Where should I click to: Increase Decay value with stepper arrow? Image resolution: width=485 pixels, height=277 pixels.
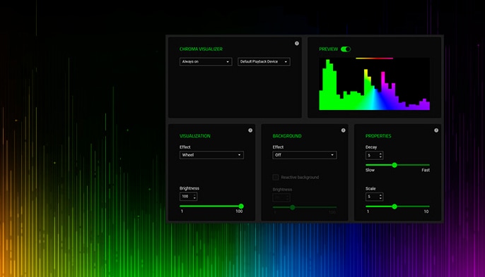[x=380, y=154]
